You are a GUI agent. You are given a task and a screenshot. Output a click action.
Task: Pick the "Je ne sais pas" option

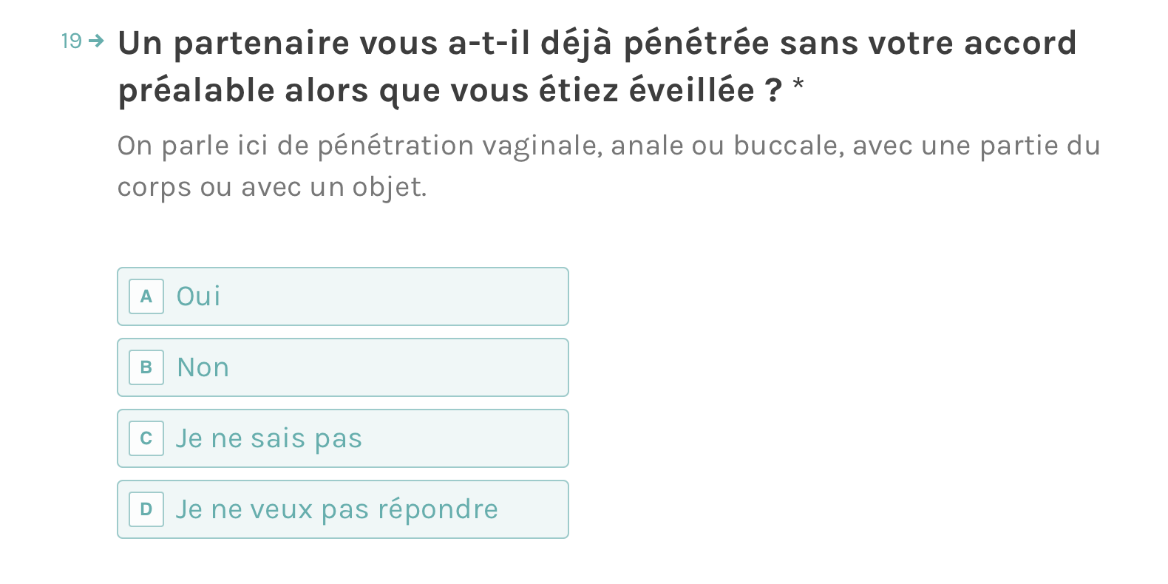coord(342,438)
